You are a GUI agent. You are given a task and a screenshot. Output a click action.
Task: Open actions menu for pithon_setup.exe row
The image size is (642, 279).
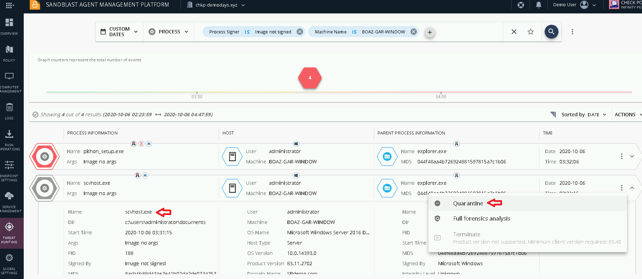pos(621,156)
